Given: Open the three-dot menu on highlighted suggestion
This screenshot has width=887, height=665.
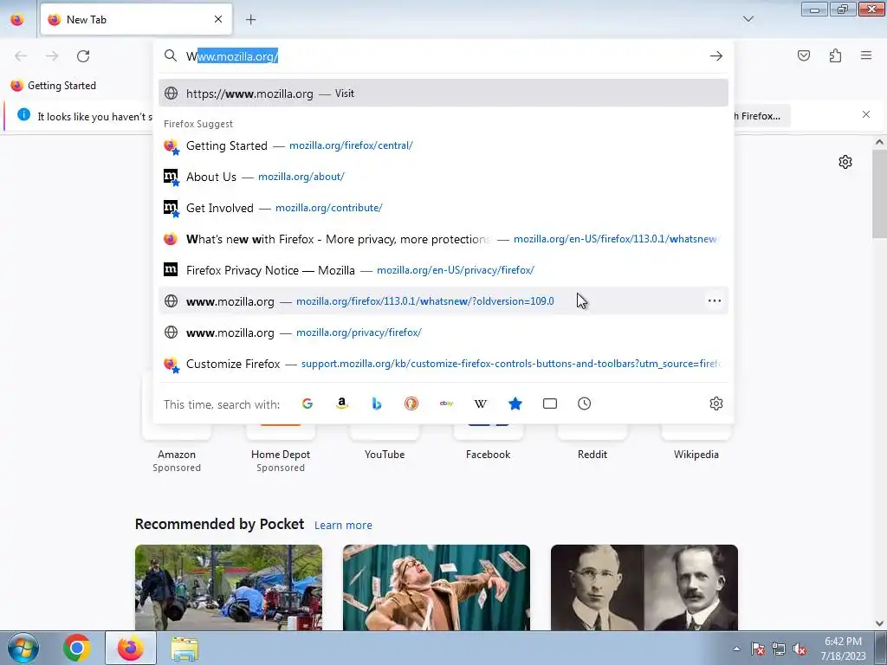Looking at the screenshot, I should pos(715,300).
